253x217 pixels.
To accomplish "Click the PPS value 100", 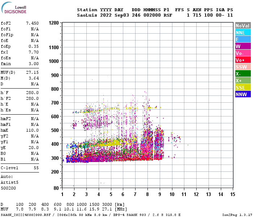I will pyautogui.click(x=209, y=15).
